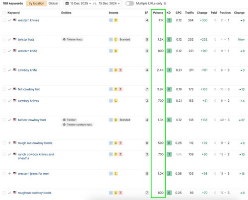Click the plus icon for western jeans for men
248x200 pixels.
pos(9,174)
